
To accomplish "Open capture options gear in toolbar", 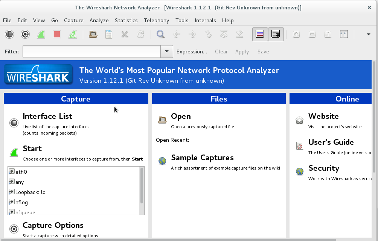I will (25, 34).
